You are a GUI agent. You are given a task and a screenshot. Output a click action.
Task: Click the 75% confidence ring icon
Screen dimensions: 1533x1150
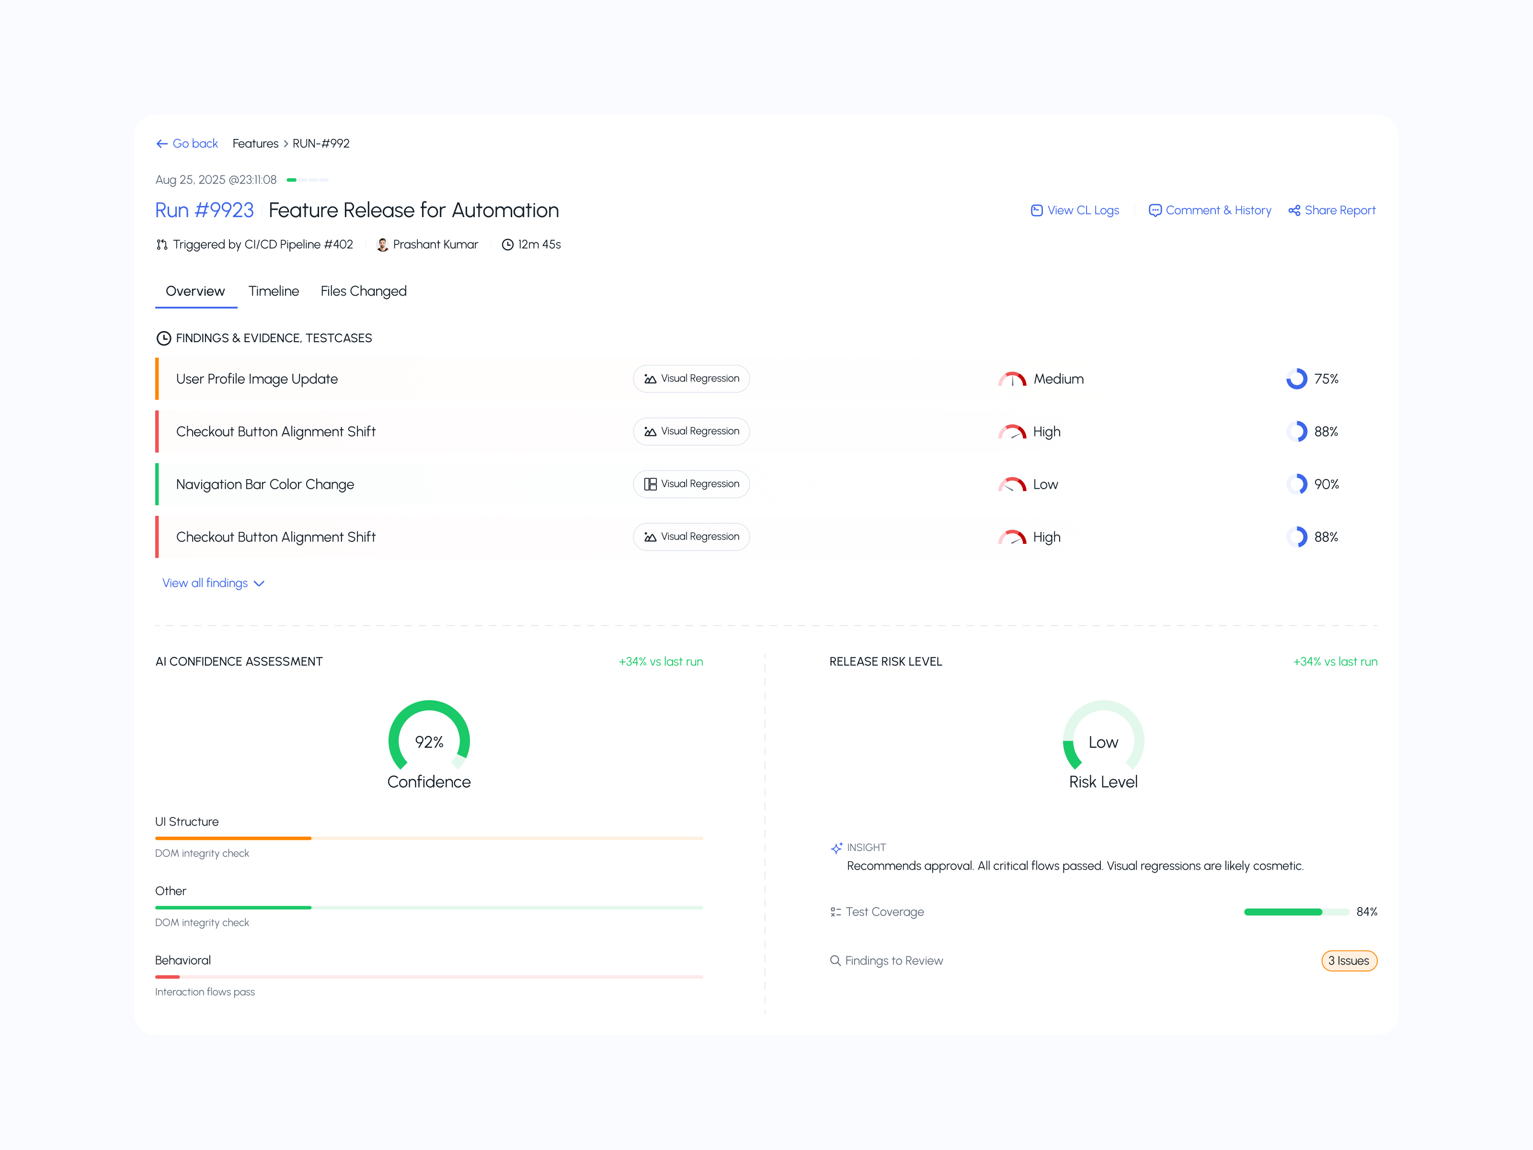point(1296,379)
